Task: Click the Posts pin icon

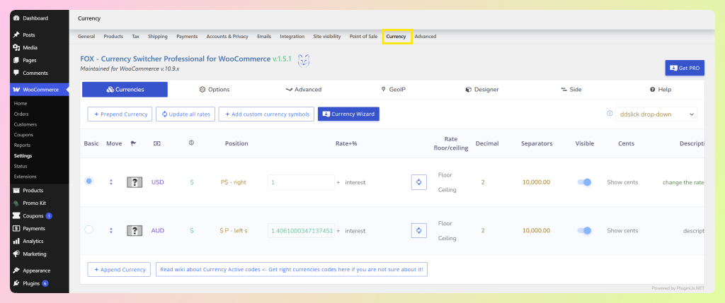Action: click(17, 35)
